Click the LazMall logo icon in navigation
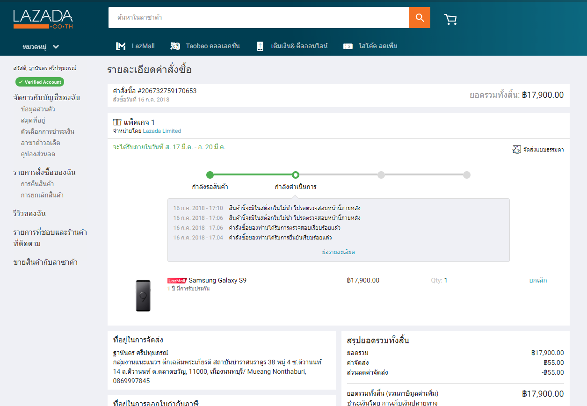 (x=121, y=46)
